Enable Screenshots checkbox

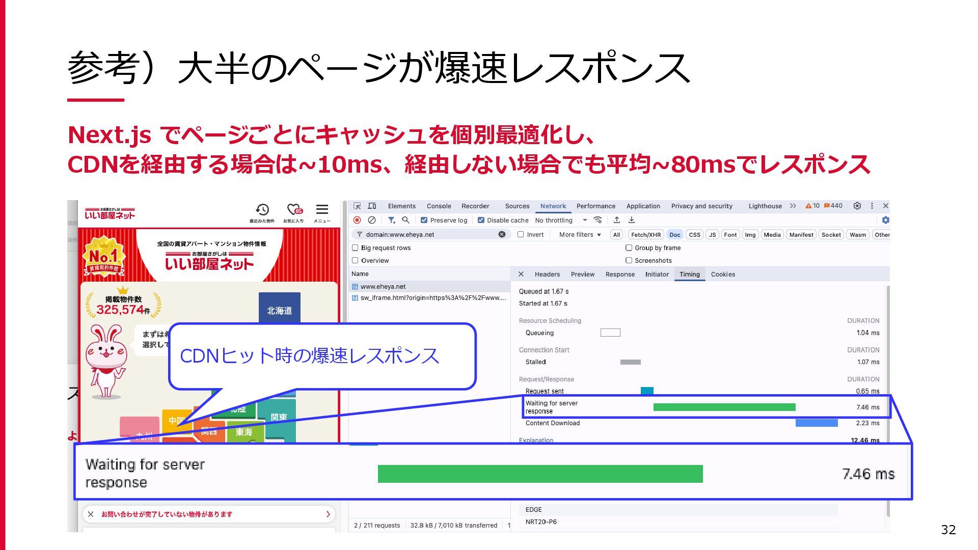pyautogui.click(x=629, y=260)
